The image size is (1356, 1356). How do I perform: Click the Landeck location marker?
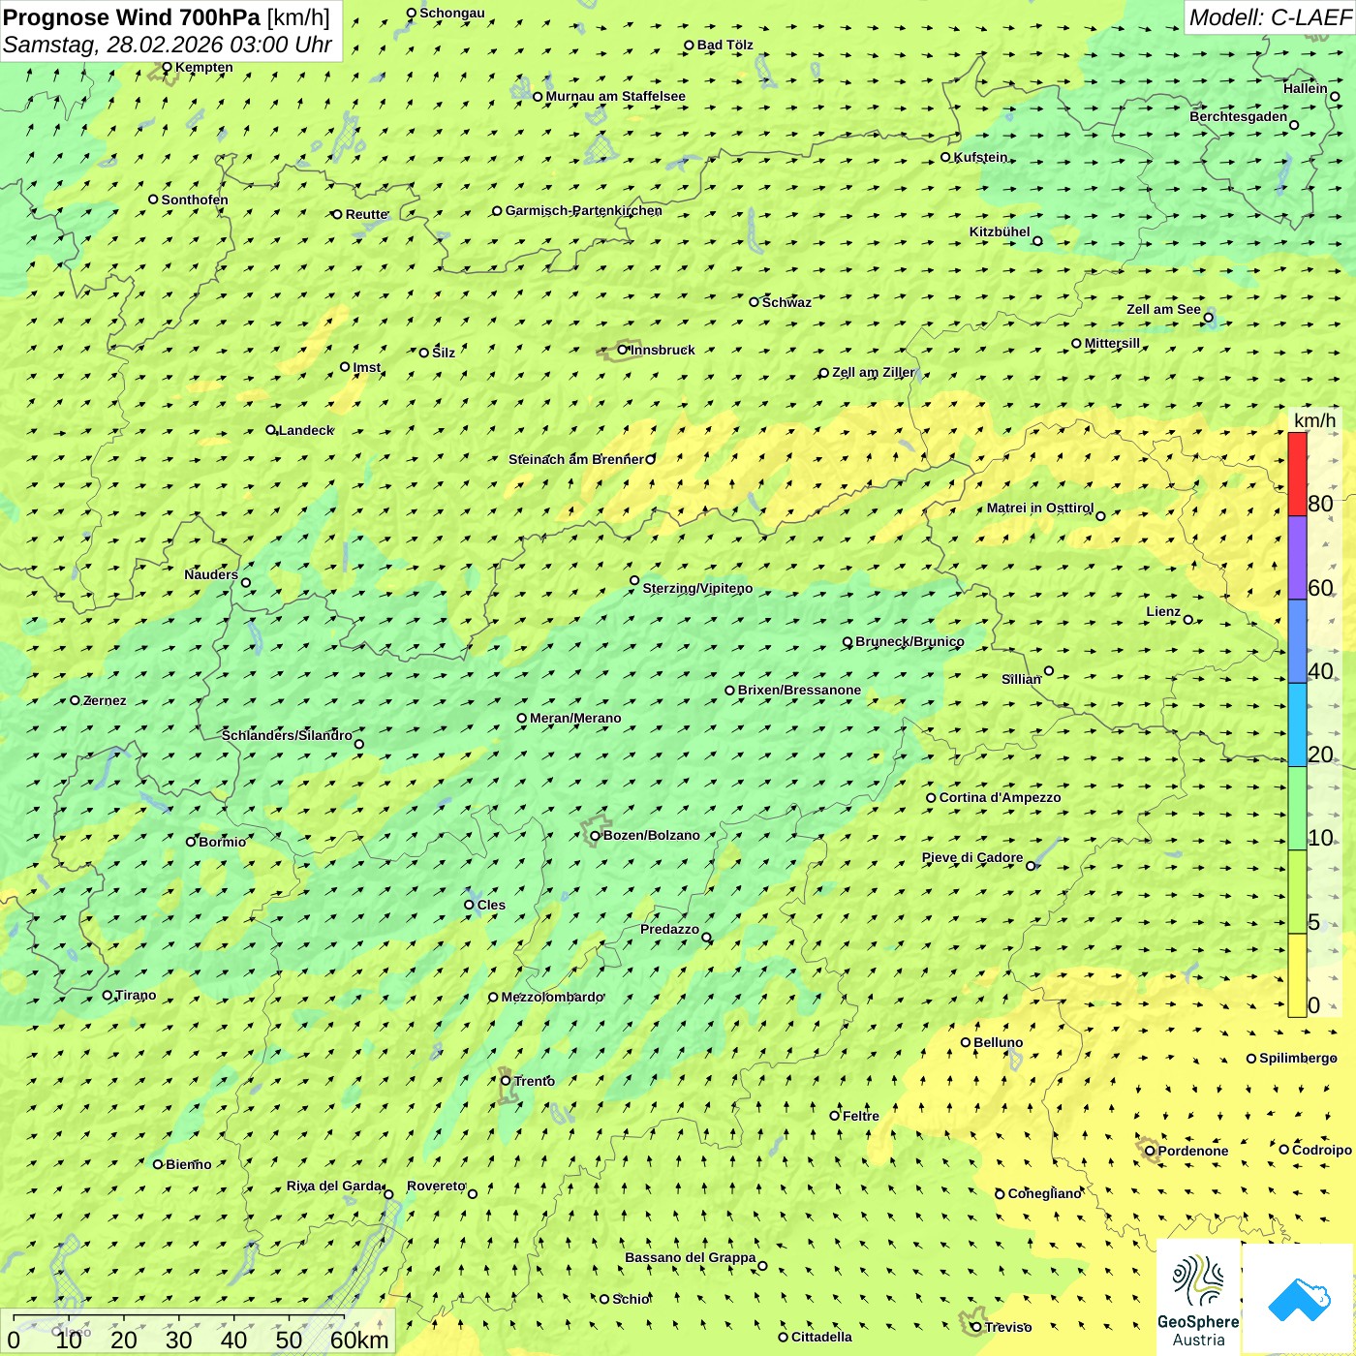click(x=271, y=430)
